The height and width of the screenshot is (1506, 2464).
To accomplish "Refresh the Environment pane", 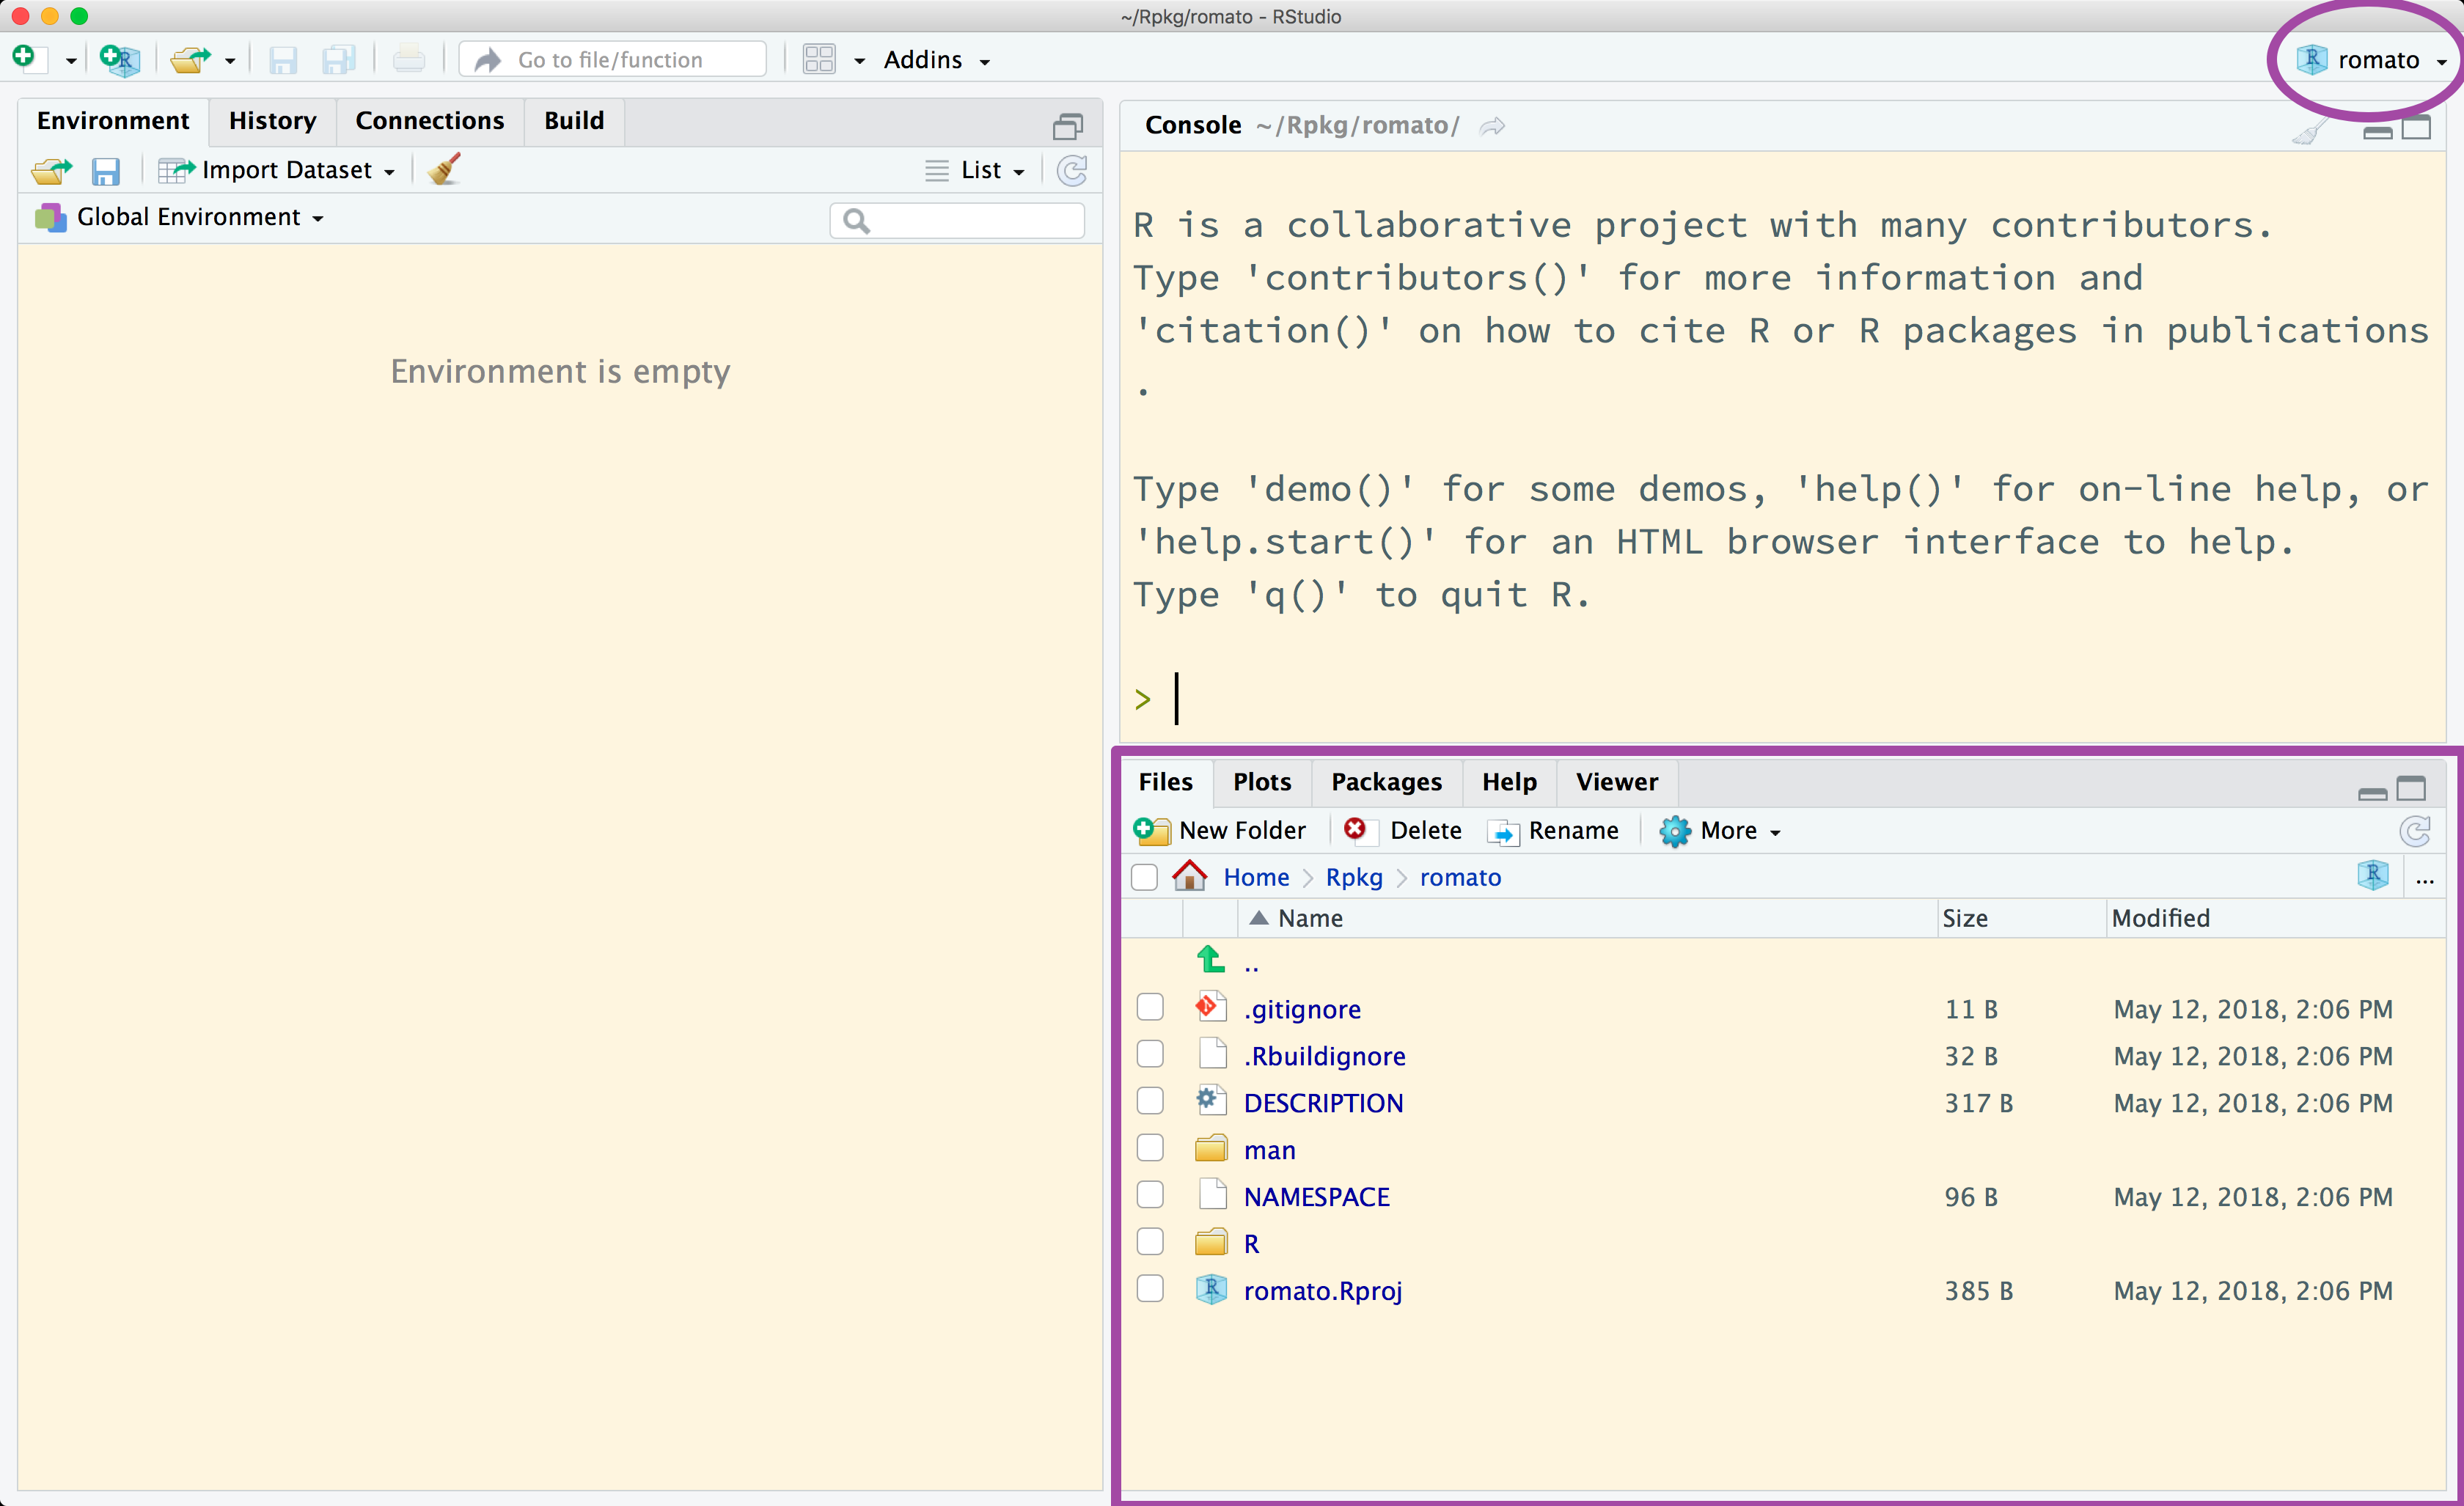I will (1072, 171).
